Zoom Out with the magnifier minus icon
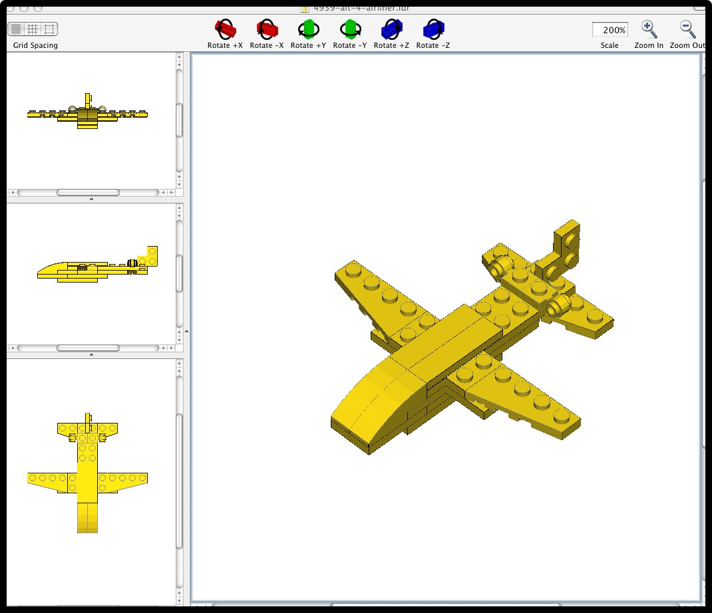Viewport: 712px width, 613px height. click(x=688, y=29)
